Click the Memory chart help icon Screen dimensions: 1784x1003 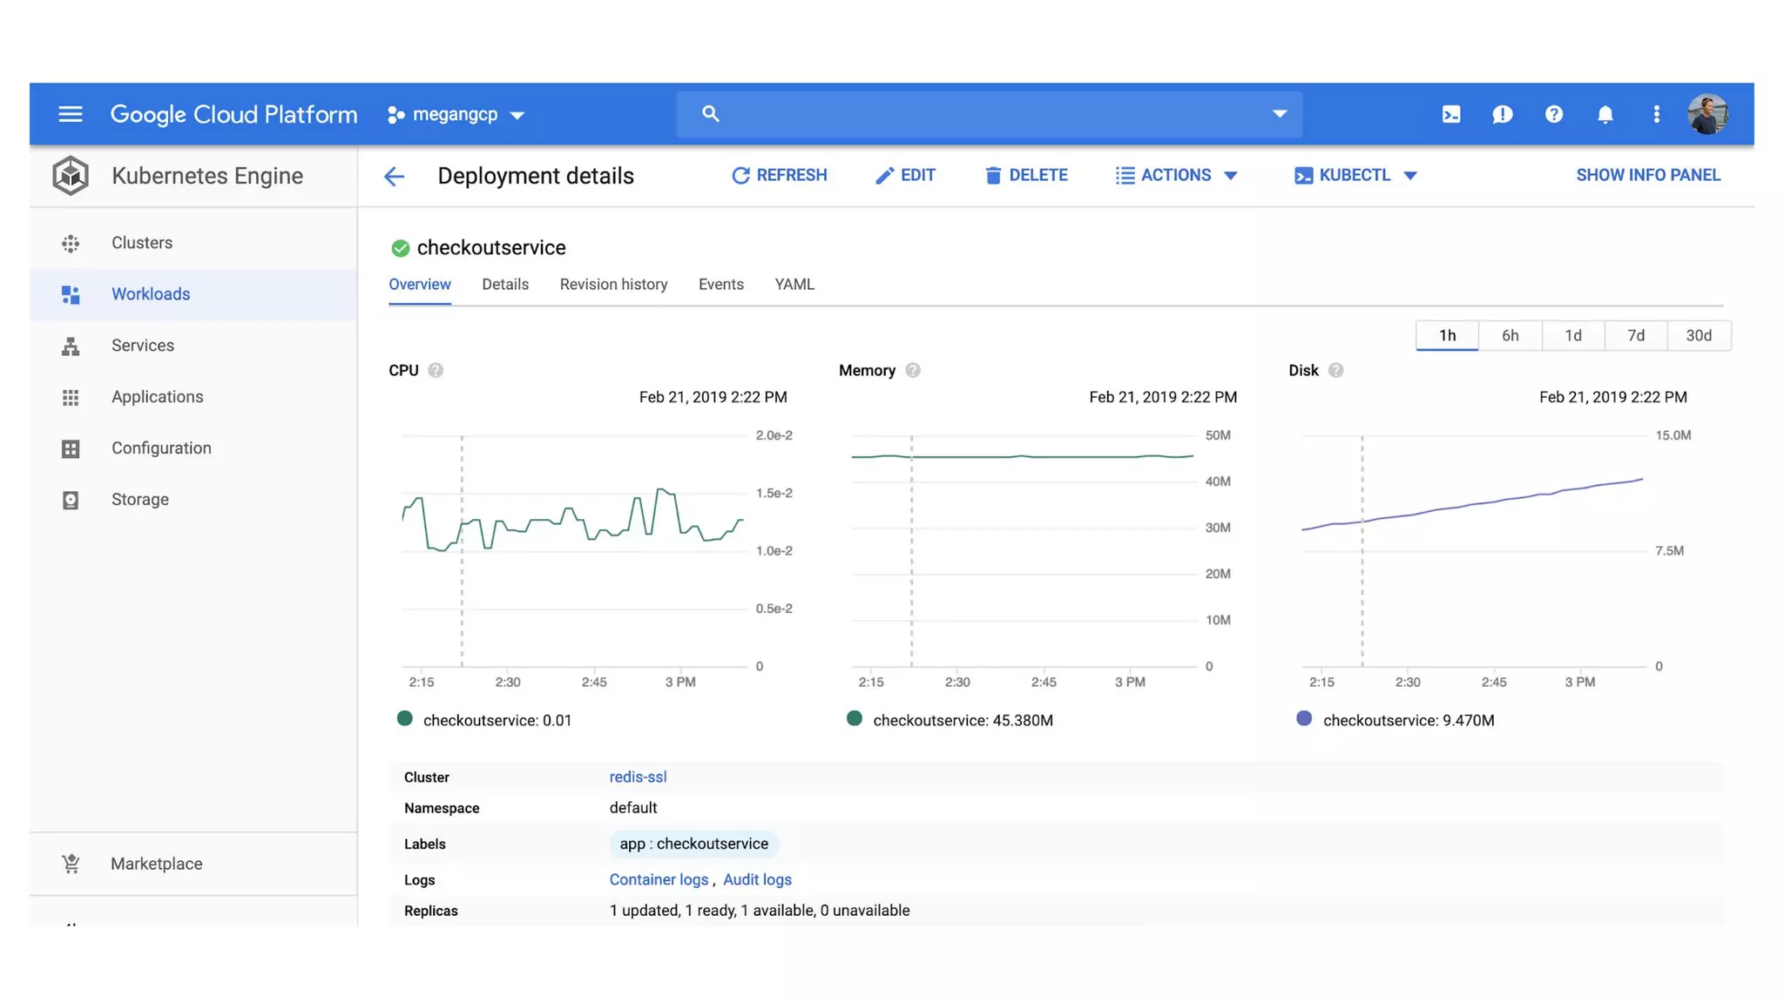pos(913,370)
